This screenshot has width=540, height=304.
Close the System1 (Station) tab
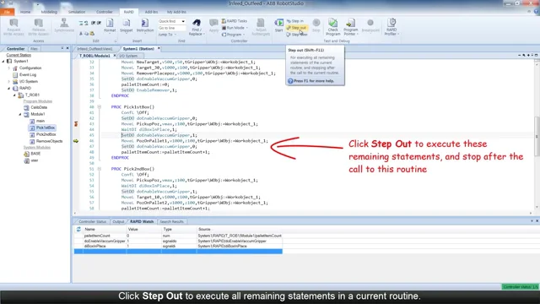coord(159,49)
